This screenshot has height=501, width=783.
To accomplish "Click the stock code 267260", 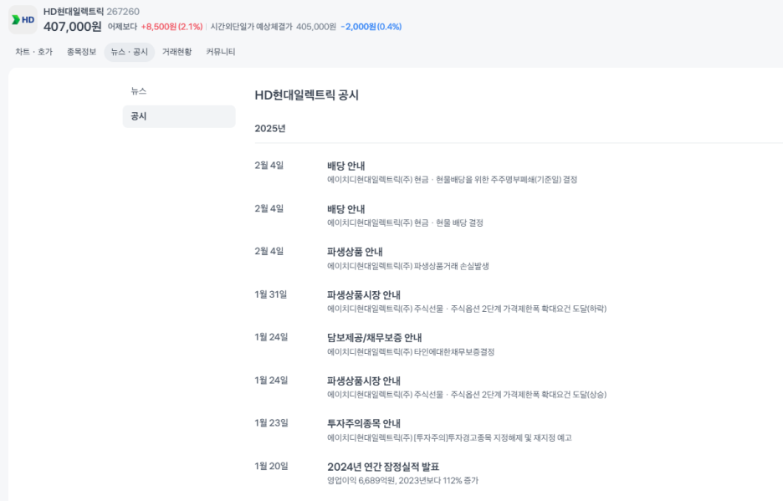I will (123, 12).
